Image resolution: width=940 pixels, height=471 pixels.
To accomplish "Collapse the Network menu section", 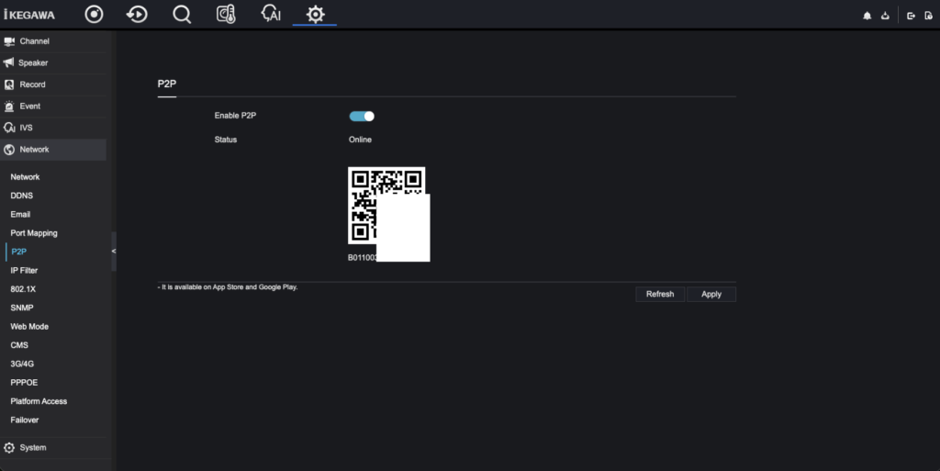I will coord(53,150).
